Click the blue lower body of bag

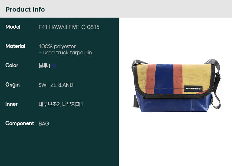coord(173,104)
